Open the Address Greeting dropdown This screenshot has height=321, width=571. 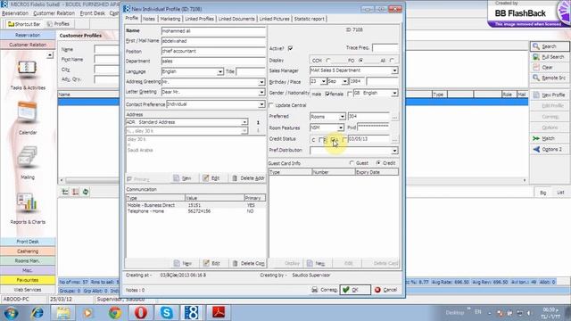click(x=261, y=82)
